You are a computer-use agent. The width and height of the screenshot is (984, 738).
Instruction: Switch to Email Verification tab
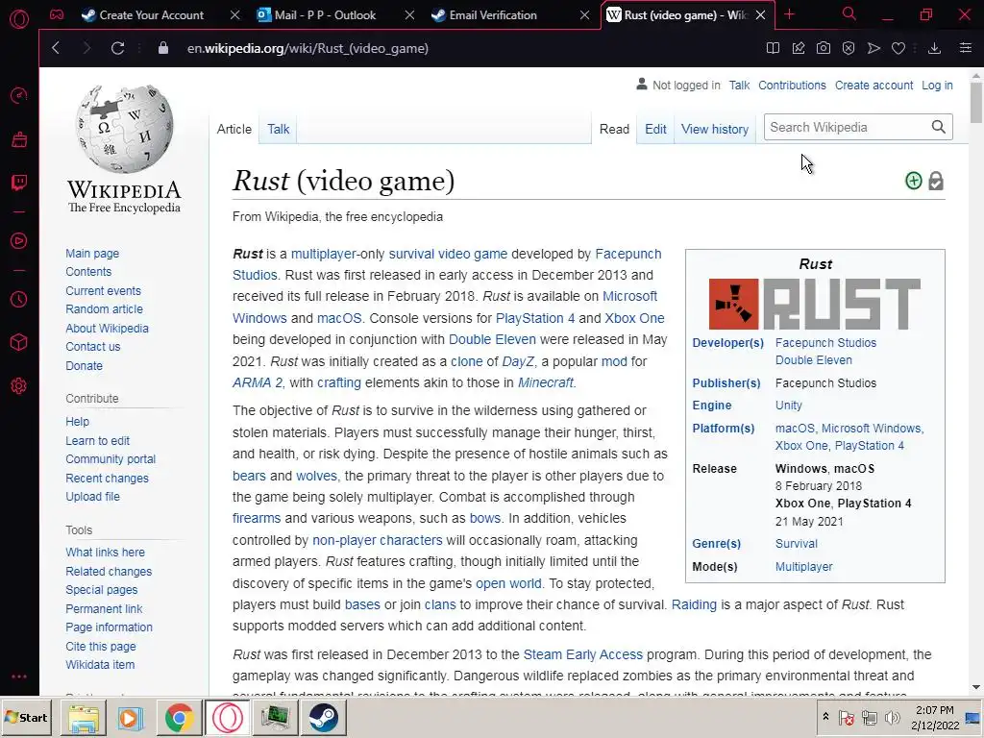493,14
